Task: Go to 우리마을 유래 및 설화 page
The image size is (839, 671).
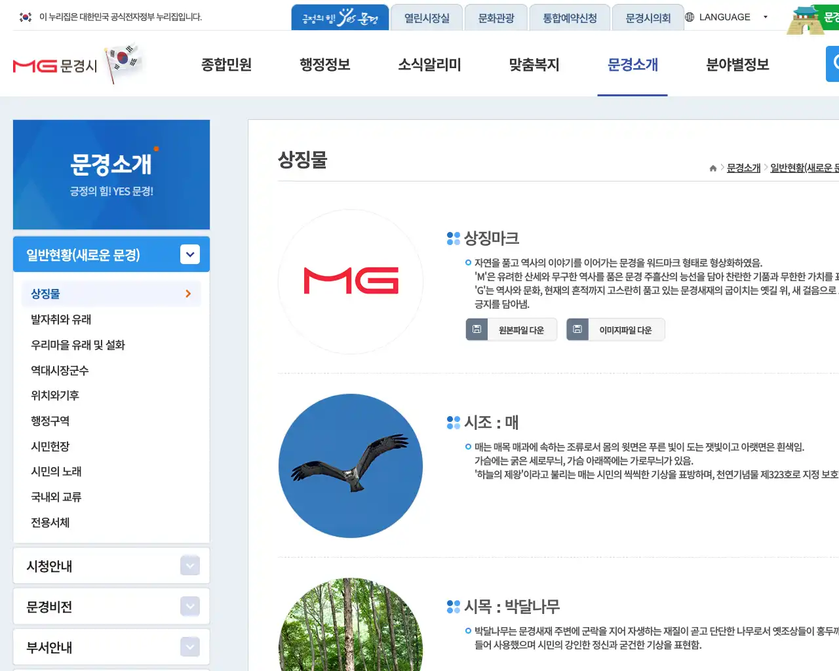Action: tap(78, 345)
